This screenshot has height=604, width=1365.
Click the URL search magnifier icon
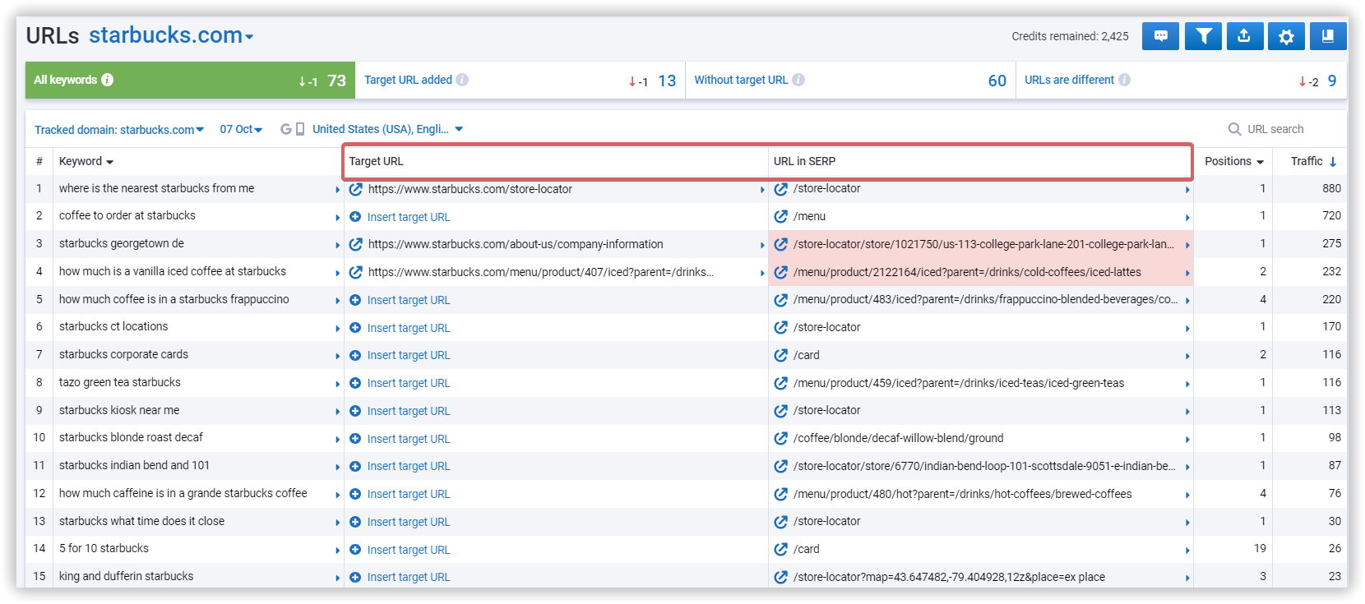[1234, 129]
